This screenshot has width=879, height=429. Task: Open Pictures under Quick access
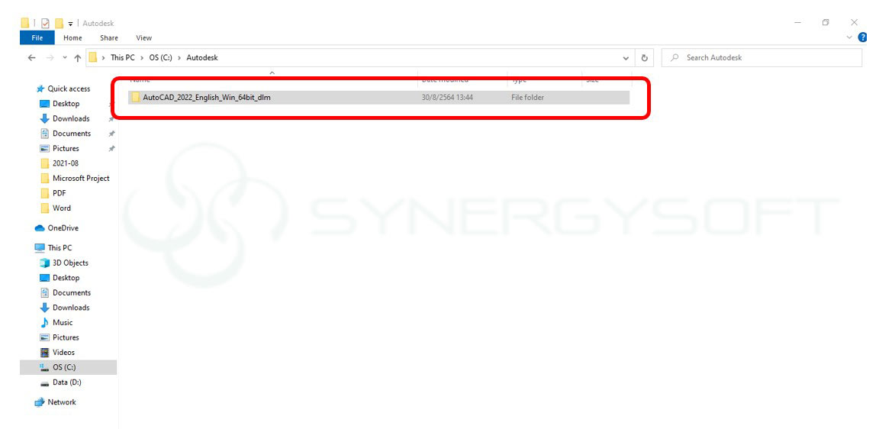click(66, 149)
